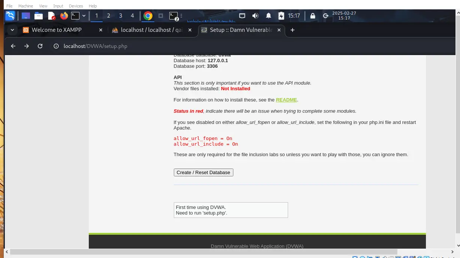View site information icon
Image resolution: width=460 pixels, height=258 pixels.
56,46
